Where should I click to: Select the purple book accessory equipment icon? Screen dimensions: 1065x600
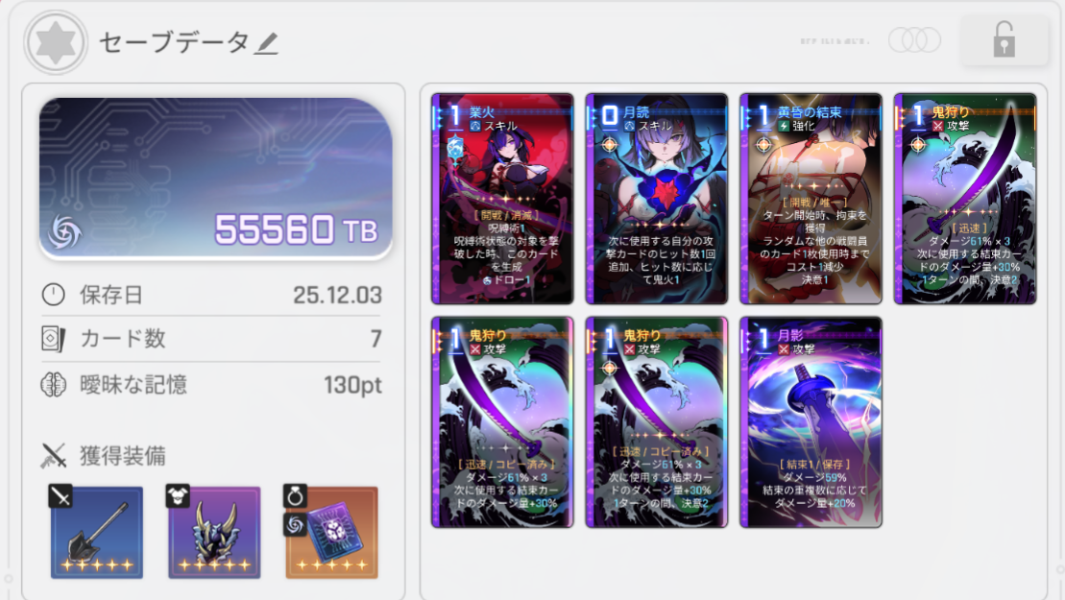[331, 532]
